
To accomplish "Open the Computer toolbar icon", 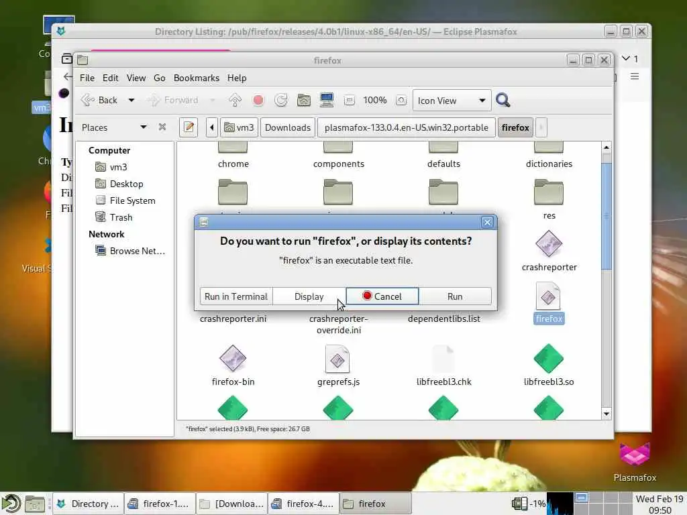I will 327,101.
